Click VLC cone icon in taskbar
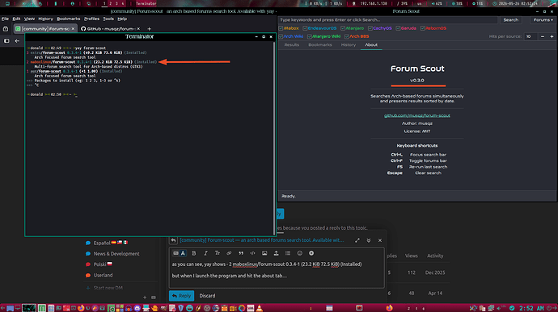Image resolution: width=558 pixels, height=312 pixels. coord(260,308)
